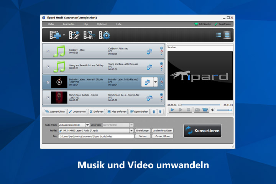Open the Add File dropdown arrow
This screenshot has height=184, width=276.
[x=64, y=35]
